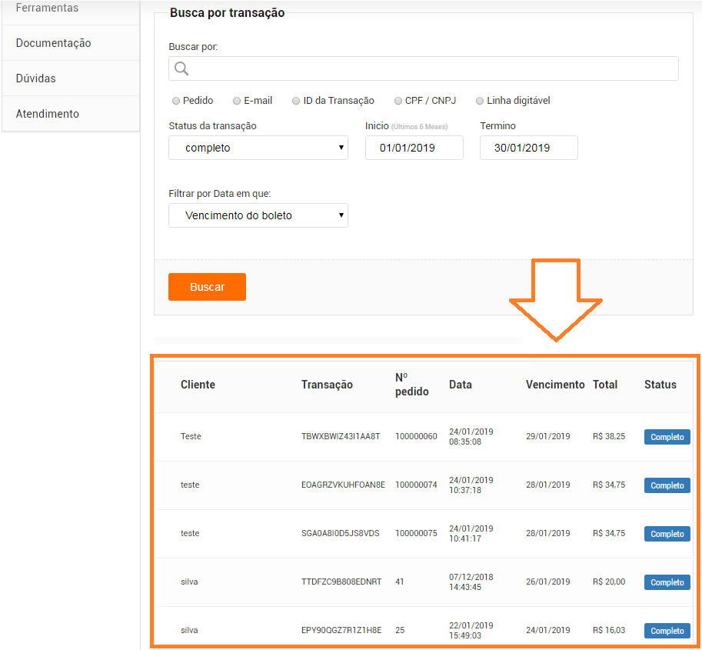Select the Pedido radio button
The image size is (702, 650).
coord(176,101)
